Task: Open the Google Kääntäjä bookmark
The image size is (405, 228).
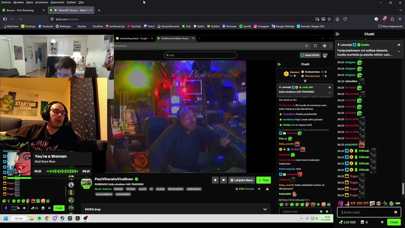Action: coord(283,26)
